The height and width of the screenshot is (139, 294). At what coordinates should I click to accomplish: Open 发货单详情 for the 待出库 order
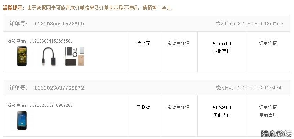[178, 43]
